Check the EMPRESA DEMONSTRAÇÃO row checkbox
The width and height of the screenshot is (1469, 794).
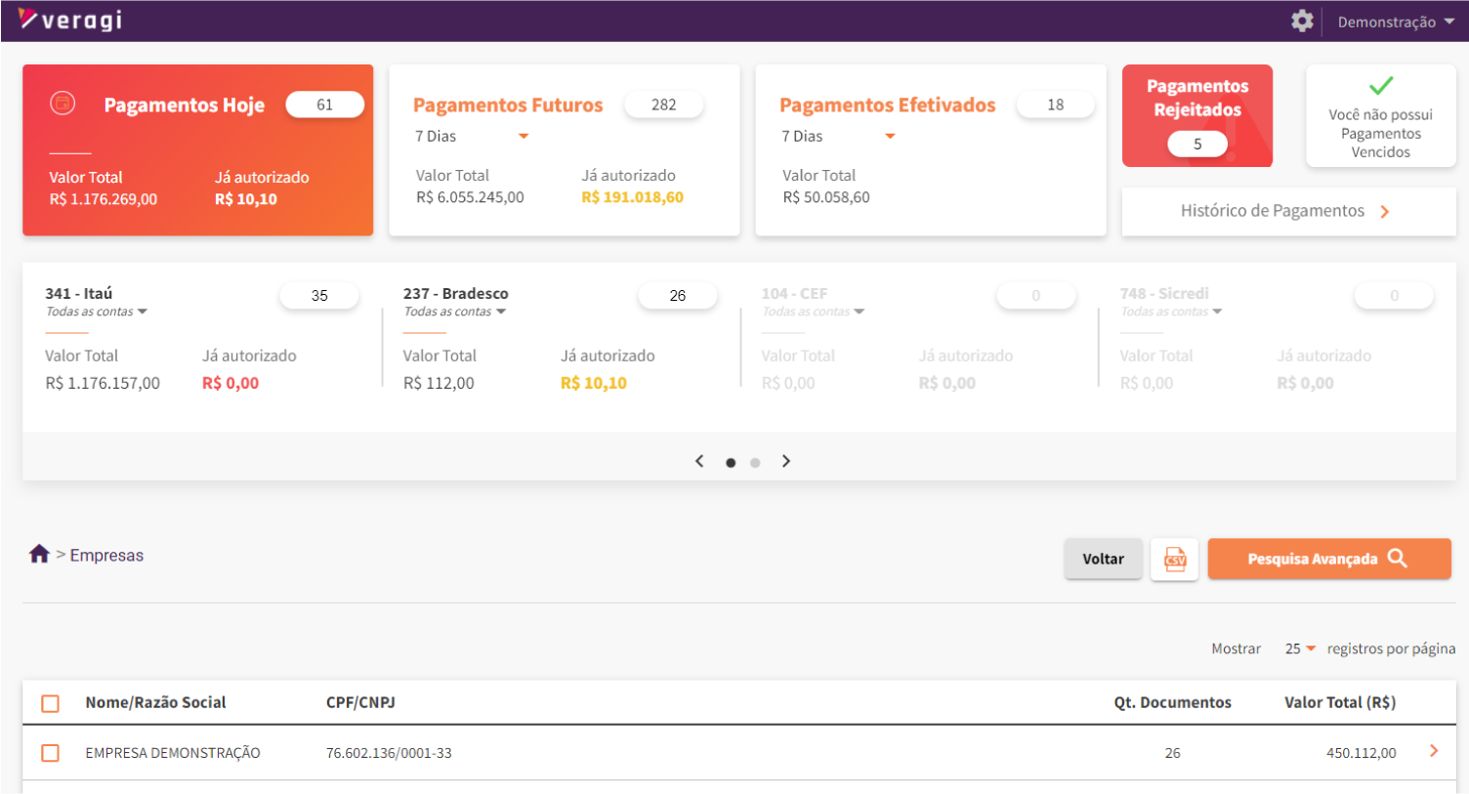click(51, 753)
